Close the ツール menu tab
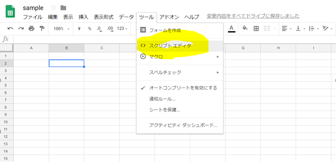 pyautogui.click(x=146, y=17)
